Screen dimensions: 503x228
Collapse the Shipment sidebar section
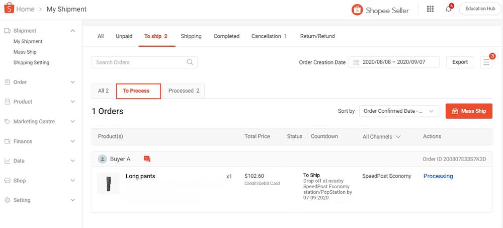73,31
